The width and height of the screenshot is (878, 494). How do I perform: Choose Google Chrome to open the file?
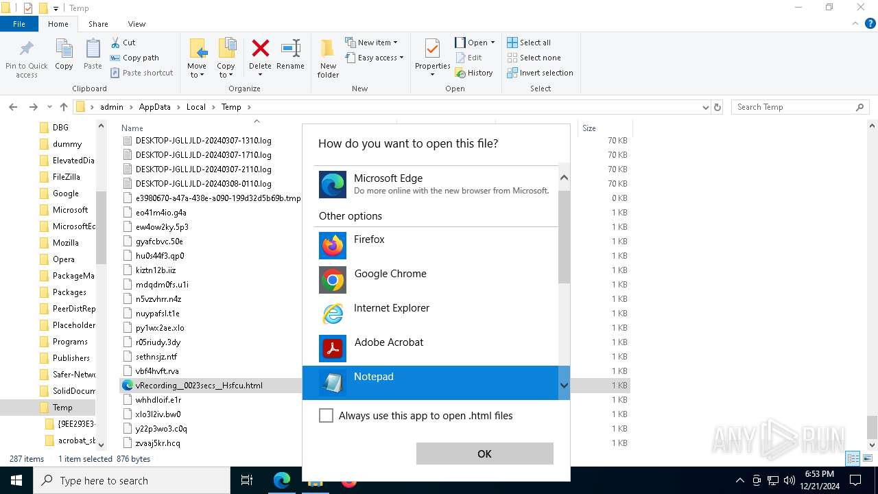tap(431, 279)
